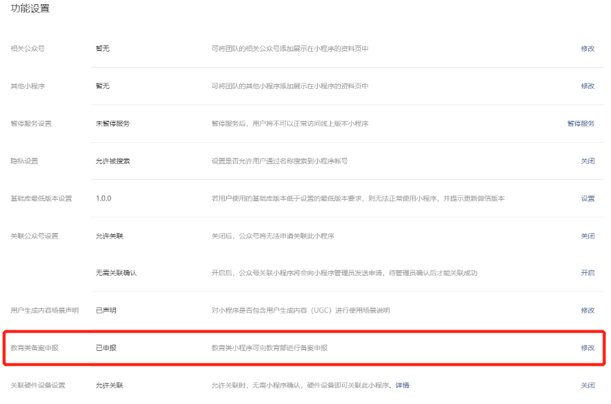This screenshot has width=611, height=404.
Task: Open 设置 for 基础库最低版本设置
Action: [587, 197]
